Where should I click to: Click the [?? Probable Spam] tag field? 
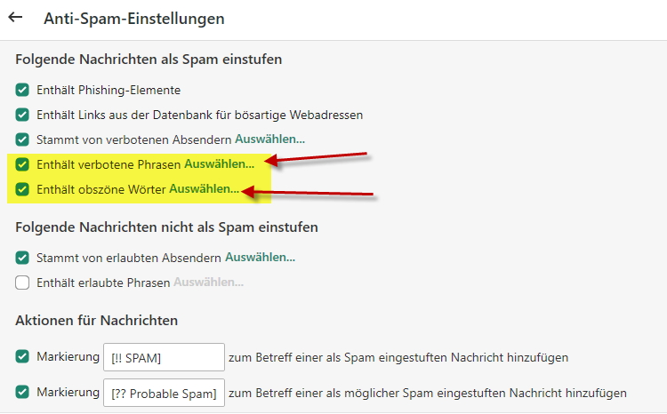164,393
